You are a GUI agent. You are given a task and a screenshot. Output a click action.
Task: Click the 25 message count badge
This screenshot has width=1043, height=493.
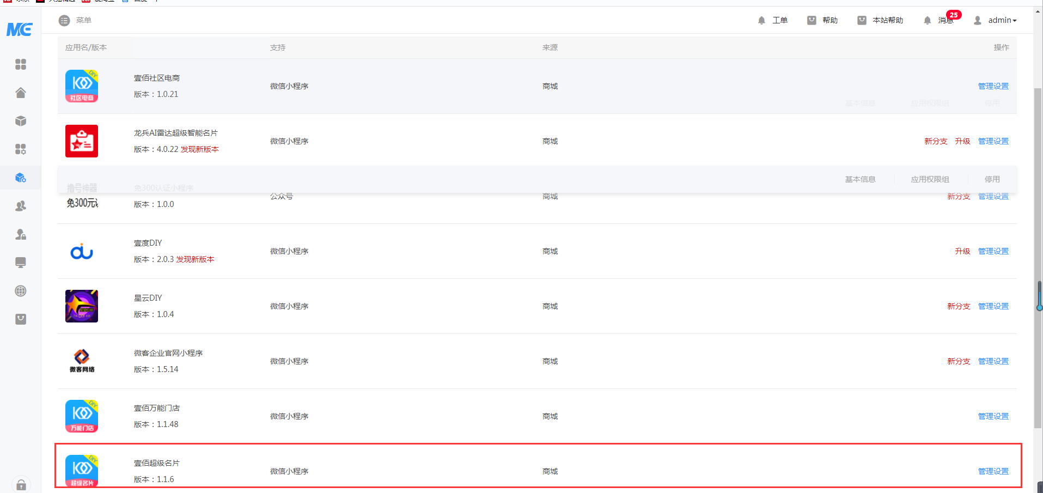coord(954,15)
